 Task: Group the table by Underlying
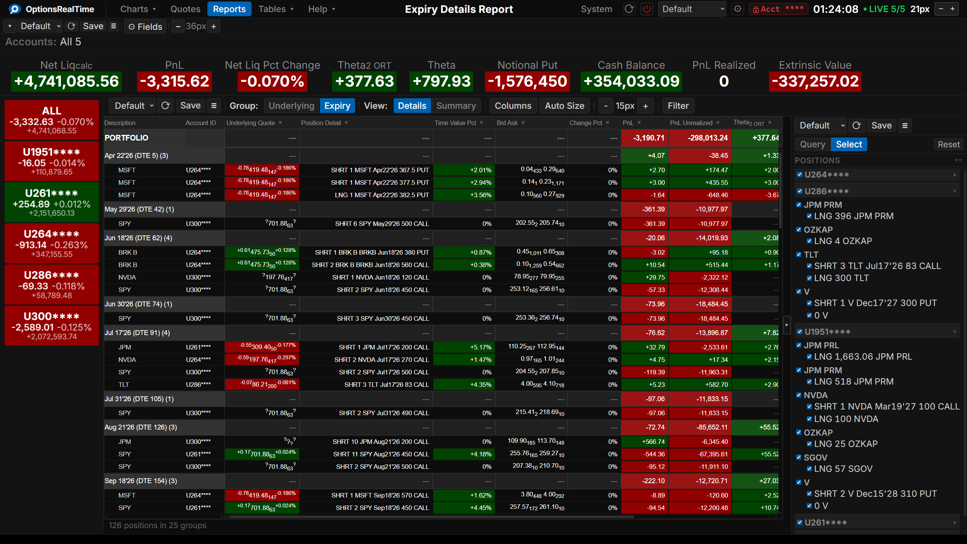pyautogui.click(x=291, y=106)
